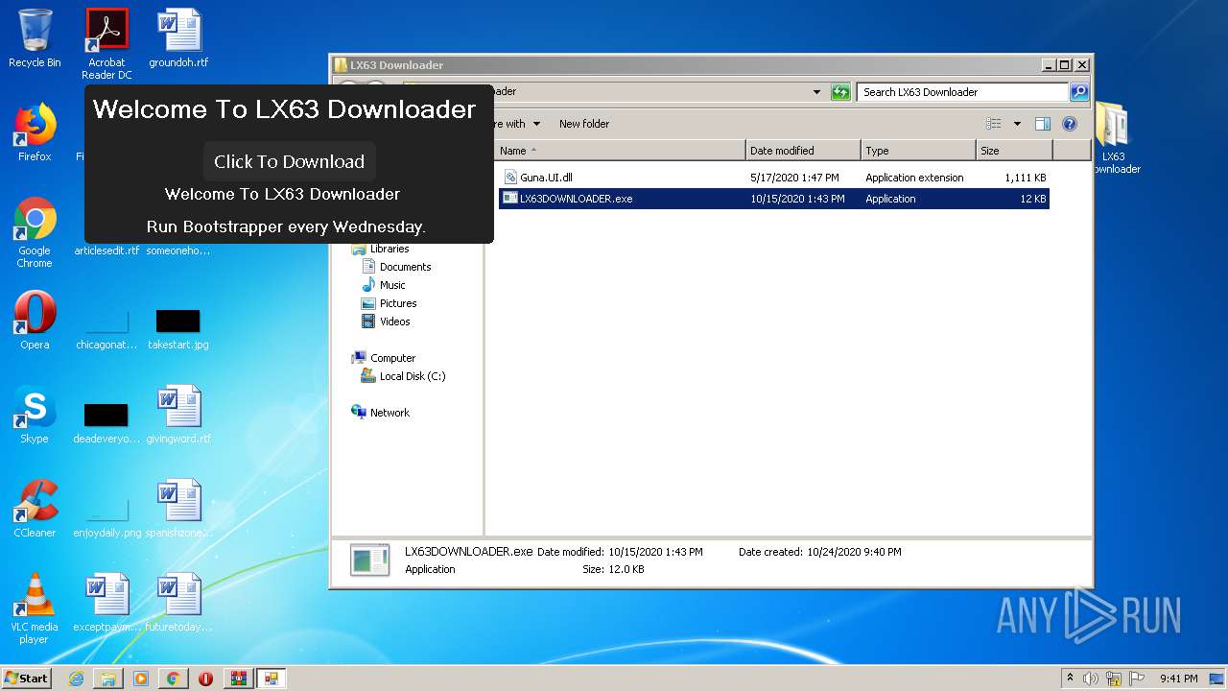This screenshot has width=1228, height=691.
Task: Open Explorer help question mark icon
Action: point(1070,124)
